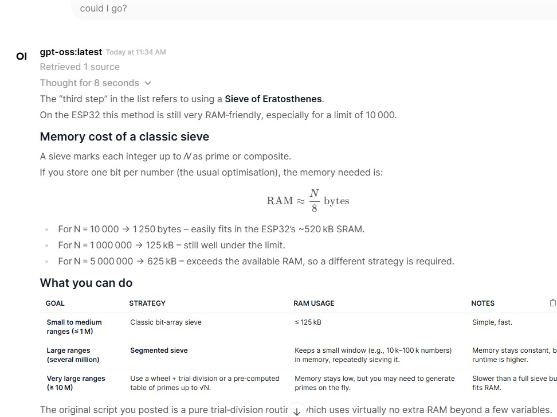Click the 'Small to medium ranges' row label
Screen dimensions: 557x417
click(74, 327)
